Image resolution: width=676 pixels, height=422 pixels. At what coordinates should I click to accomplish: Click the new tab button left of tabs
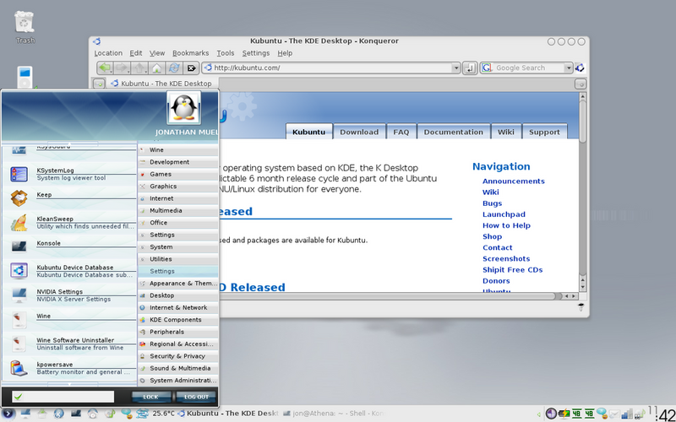tap(99, 84)
